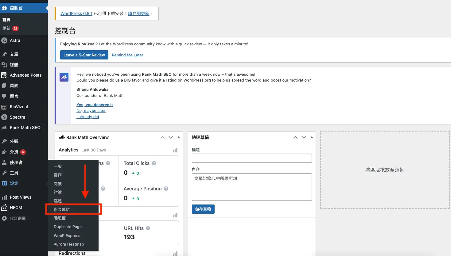Click the settings icon beside 設定

tap(4, 183)
